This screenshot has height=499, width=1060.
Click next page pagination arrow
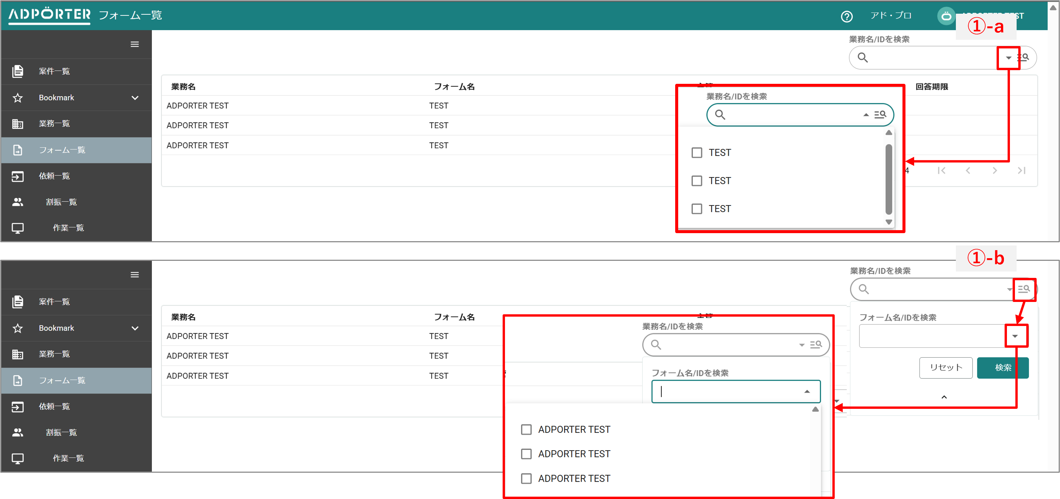pos(995,170)
